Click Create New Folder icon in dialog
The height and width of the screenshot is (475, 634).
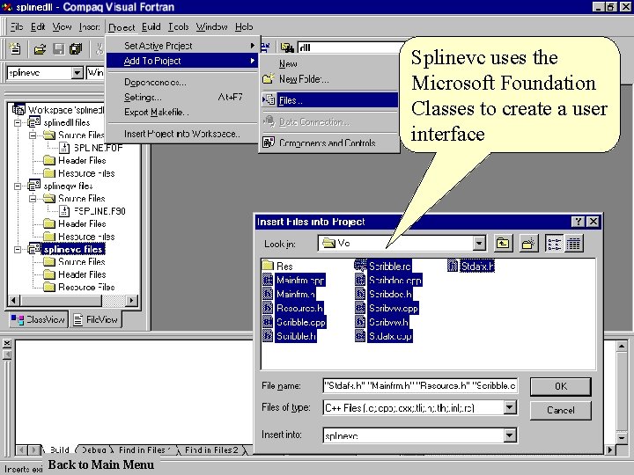pos(528,244)
